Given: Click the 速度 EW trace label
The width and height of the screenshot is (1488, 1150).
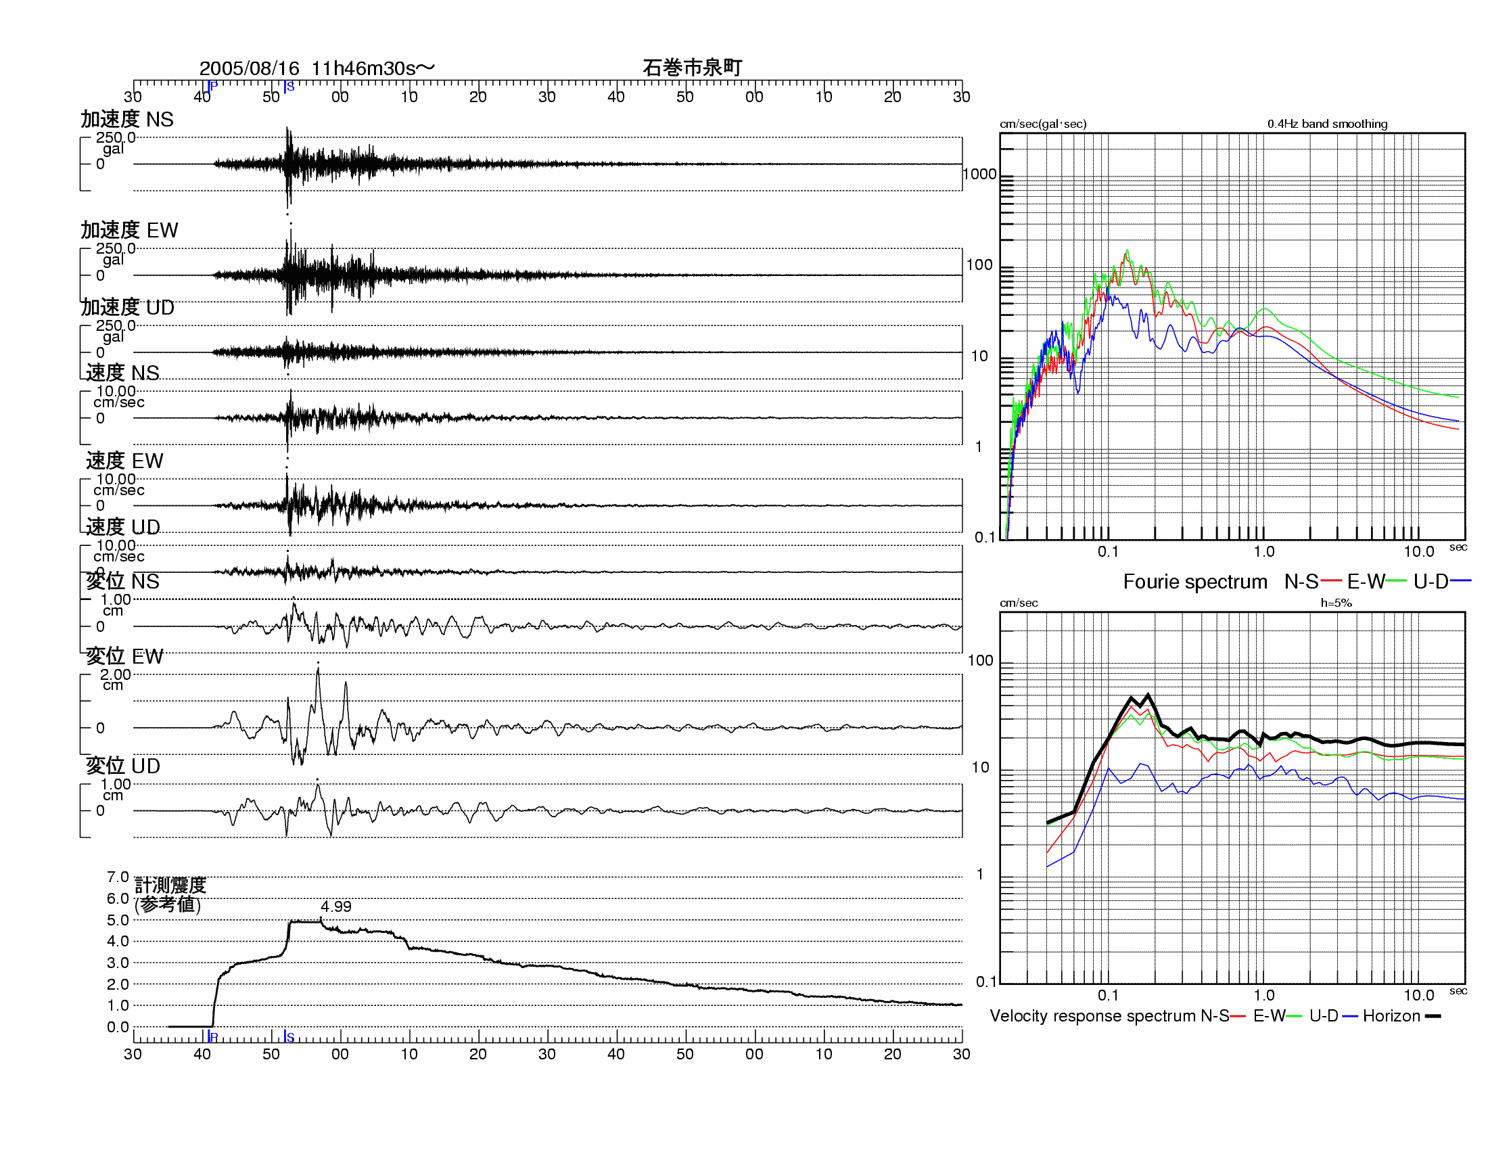Looking at the screenshot, I should click(x=124, y=461).
